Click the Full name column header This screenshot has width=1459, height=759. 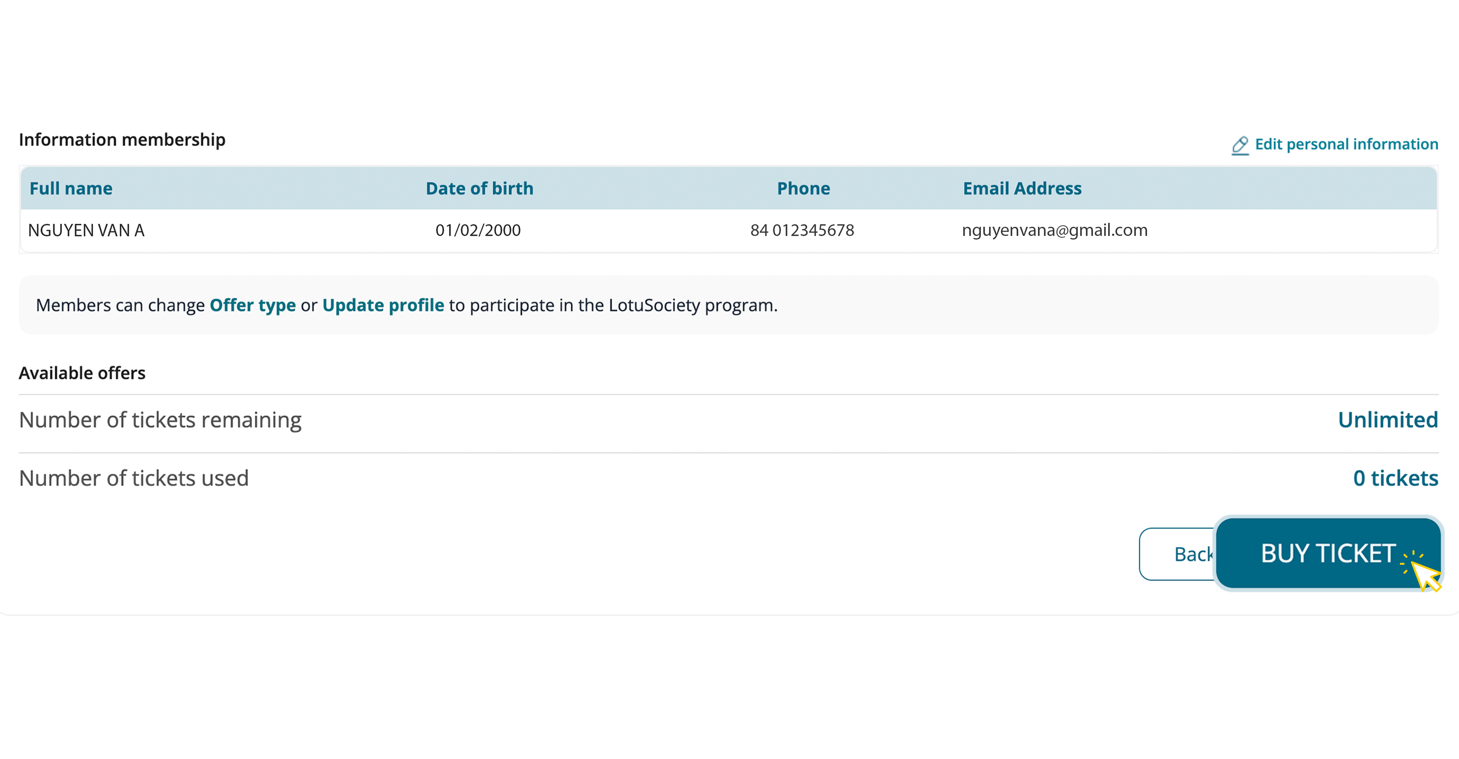pos(71,189)
